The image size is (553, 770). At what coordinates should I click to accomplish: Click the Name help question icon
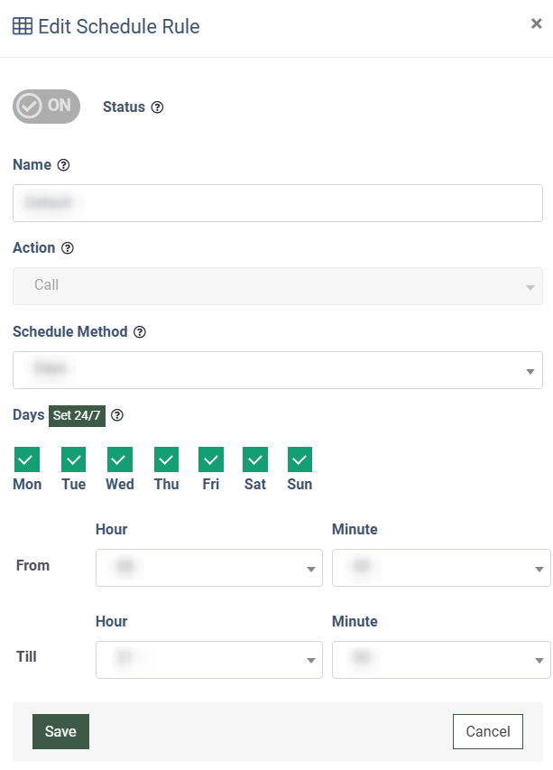pyautogui.click(x=63, y=165)
